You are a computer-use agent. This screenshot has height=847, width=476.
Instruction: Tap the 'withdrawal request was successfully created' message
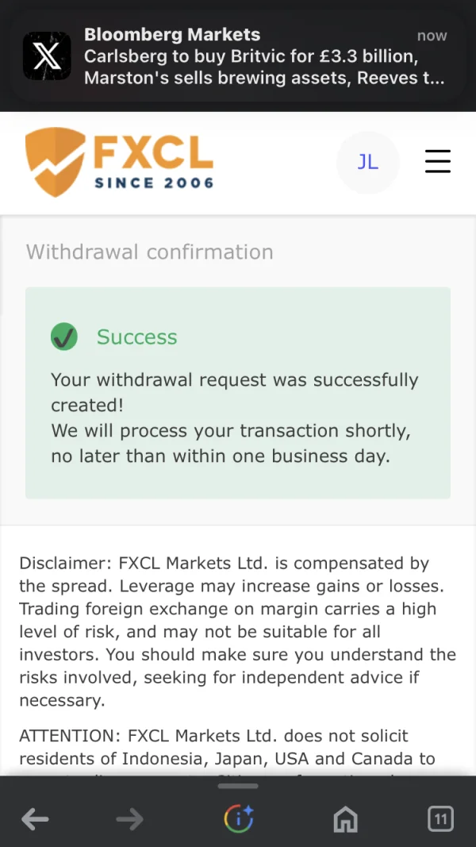click(234, 392)
